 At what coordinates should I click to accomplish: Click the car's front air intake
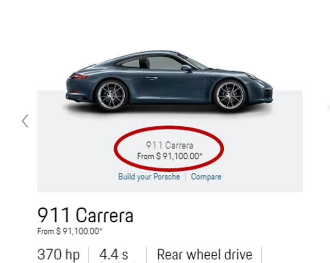268,93
